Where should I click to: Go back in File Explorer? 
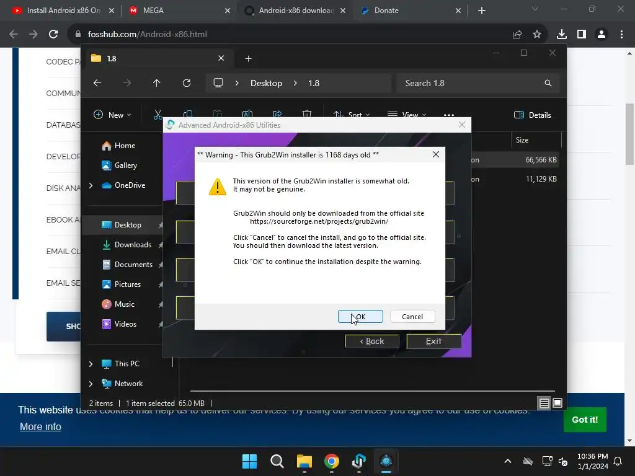click(97, 83)
